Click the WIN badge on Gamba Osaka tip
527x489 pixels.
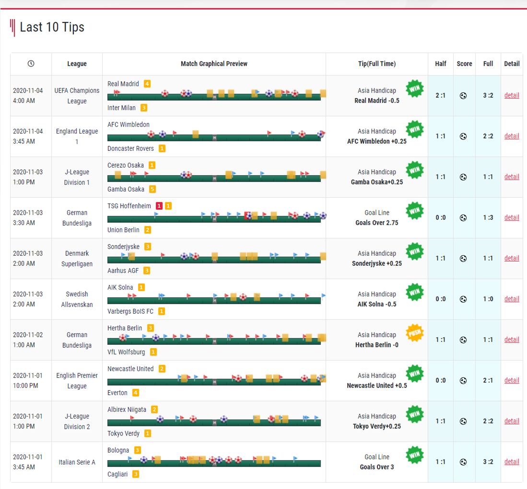click(415, 170)
